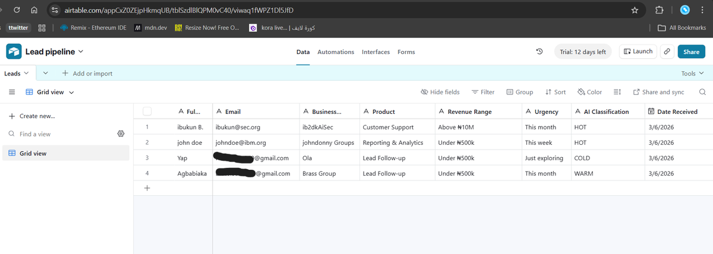
Task: Switch to the Automations tab
Action: 336,52
